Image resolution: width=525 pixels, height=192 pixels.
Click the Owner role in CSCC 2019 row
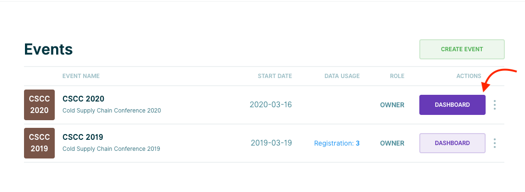[392, 143]
